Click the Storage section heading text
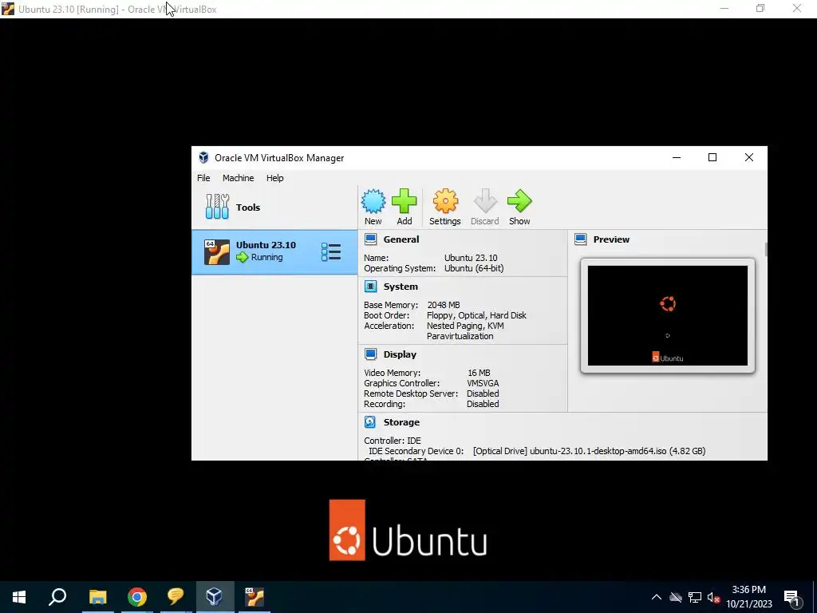Screen dimensions: 817x613 [401, 421]
